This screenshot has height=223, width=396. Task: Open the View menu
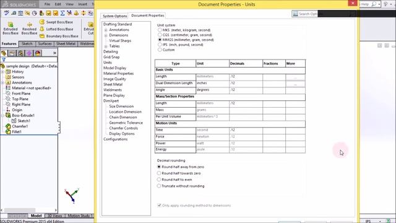69,4
